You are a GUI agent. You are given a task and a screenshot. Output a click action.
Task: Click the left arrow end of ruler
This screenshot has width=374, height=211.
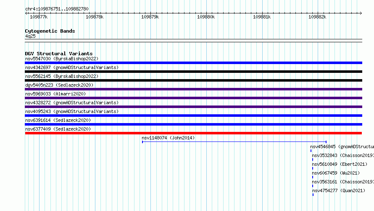(26, 13)
